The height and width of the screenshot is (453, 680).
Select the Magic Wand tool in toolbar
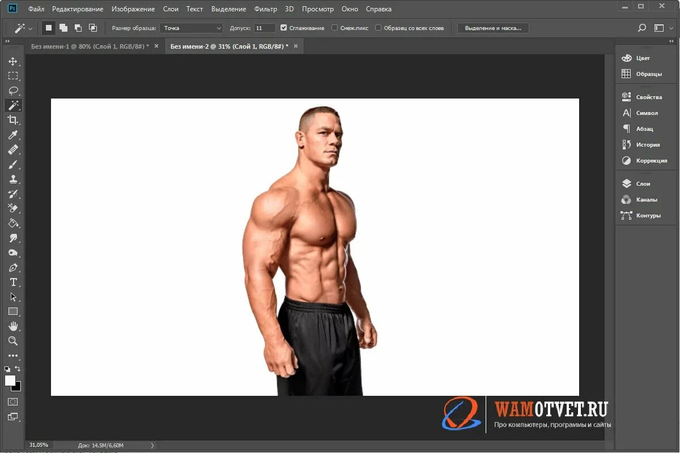pos(13,105)
